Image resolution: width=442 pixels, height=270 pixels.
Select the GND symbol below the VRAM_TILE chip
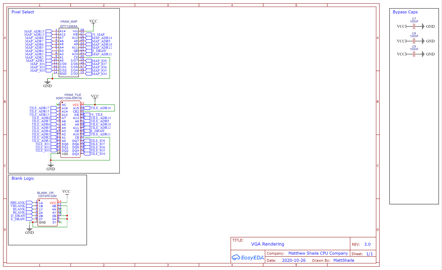[x=51, y=167]
